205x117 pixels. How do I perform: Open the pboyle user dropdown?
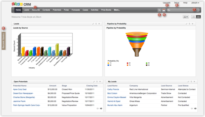(195, 3)
